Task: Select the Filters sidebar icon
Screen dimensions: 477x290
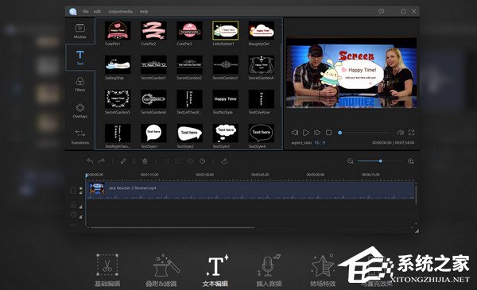Action: coord(80,84)
